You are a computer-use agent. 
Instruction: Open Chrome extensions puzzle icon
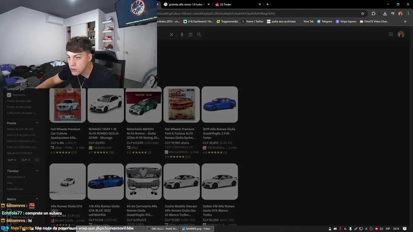pos(374,14)
